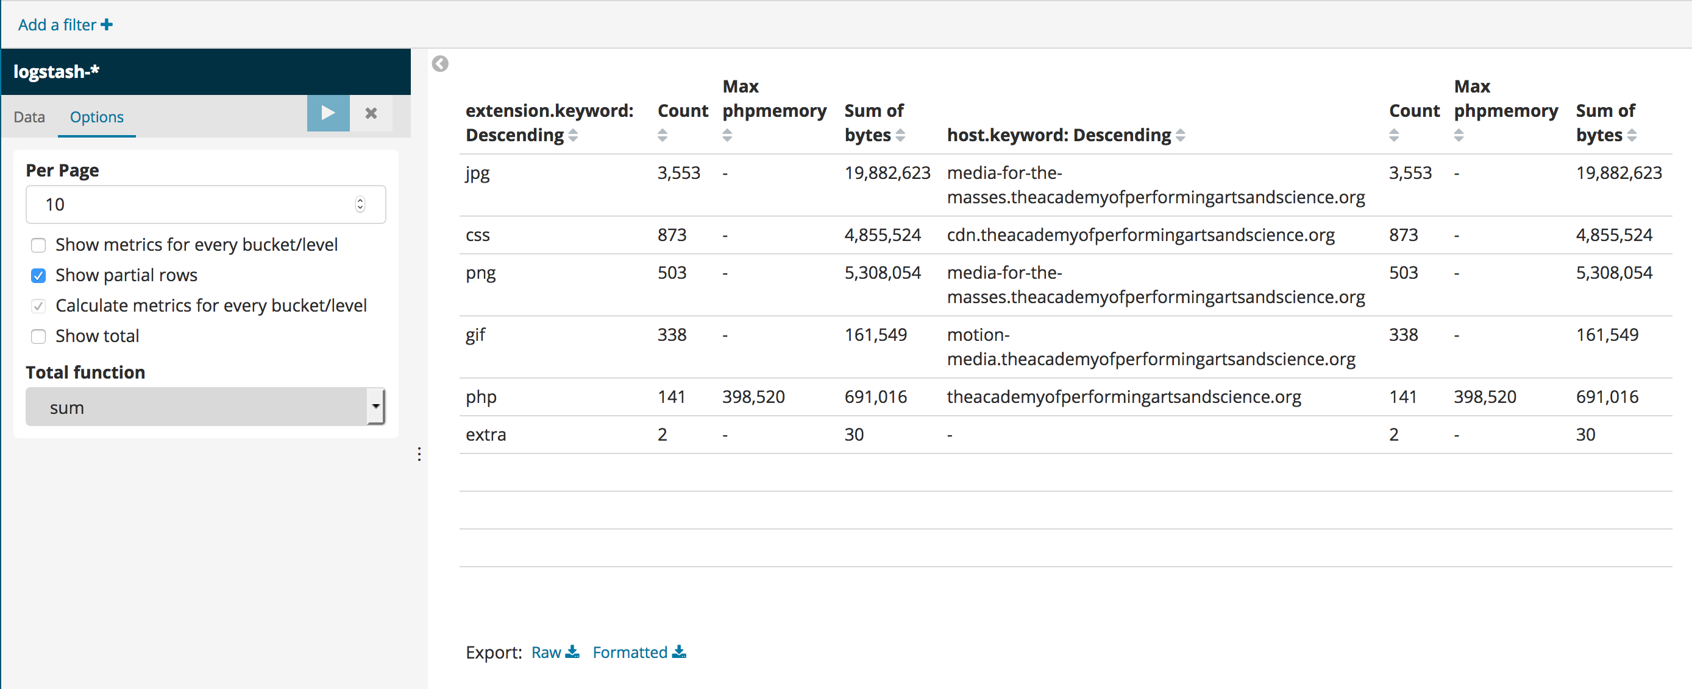Sort by host.keyword column
This screenshot has width=1692, height=689.
click(1182, 135)
